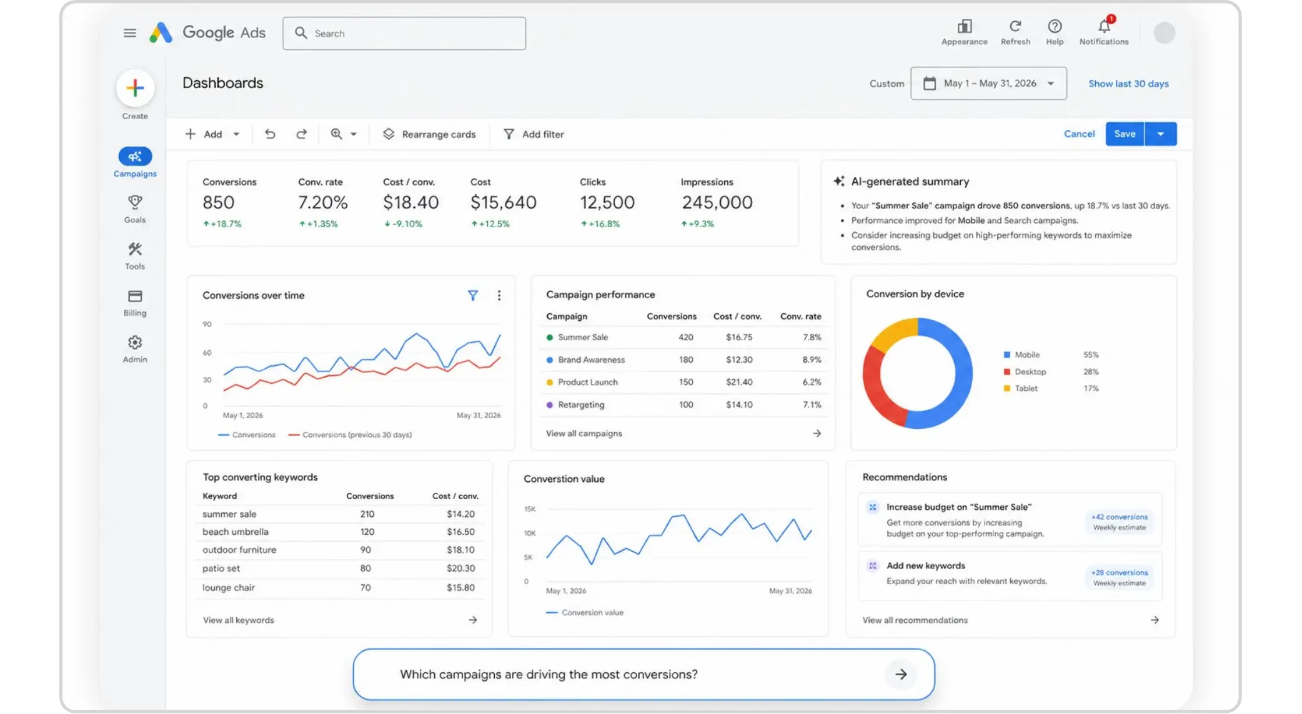Screen dimensions: 1302x714
Task: Select the Retargeting campaign row
Action: coord(683,404)
